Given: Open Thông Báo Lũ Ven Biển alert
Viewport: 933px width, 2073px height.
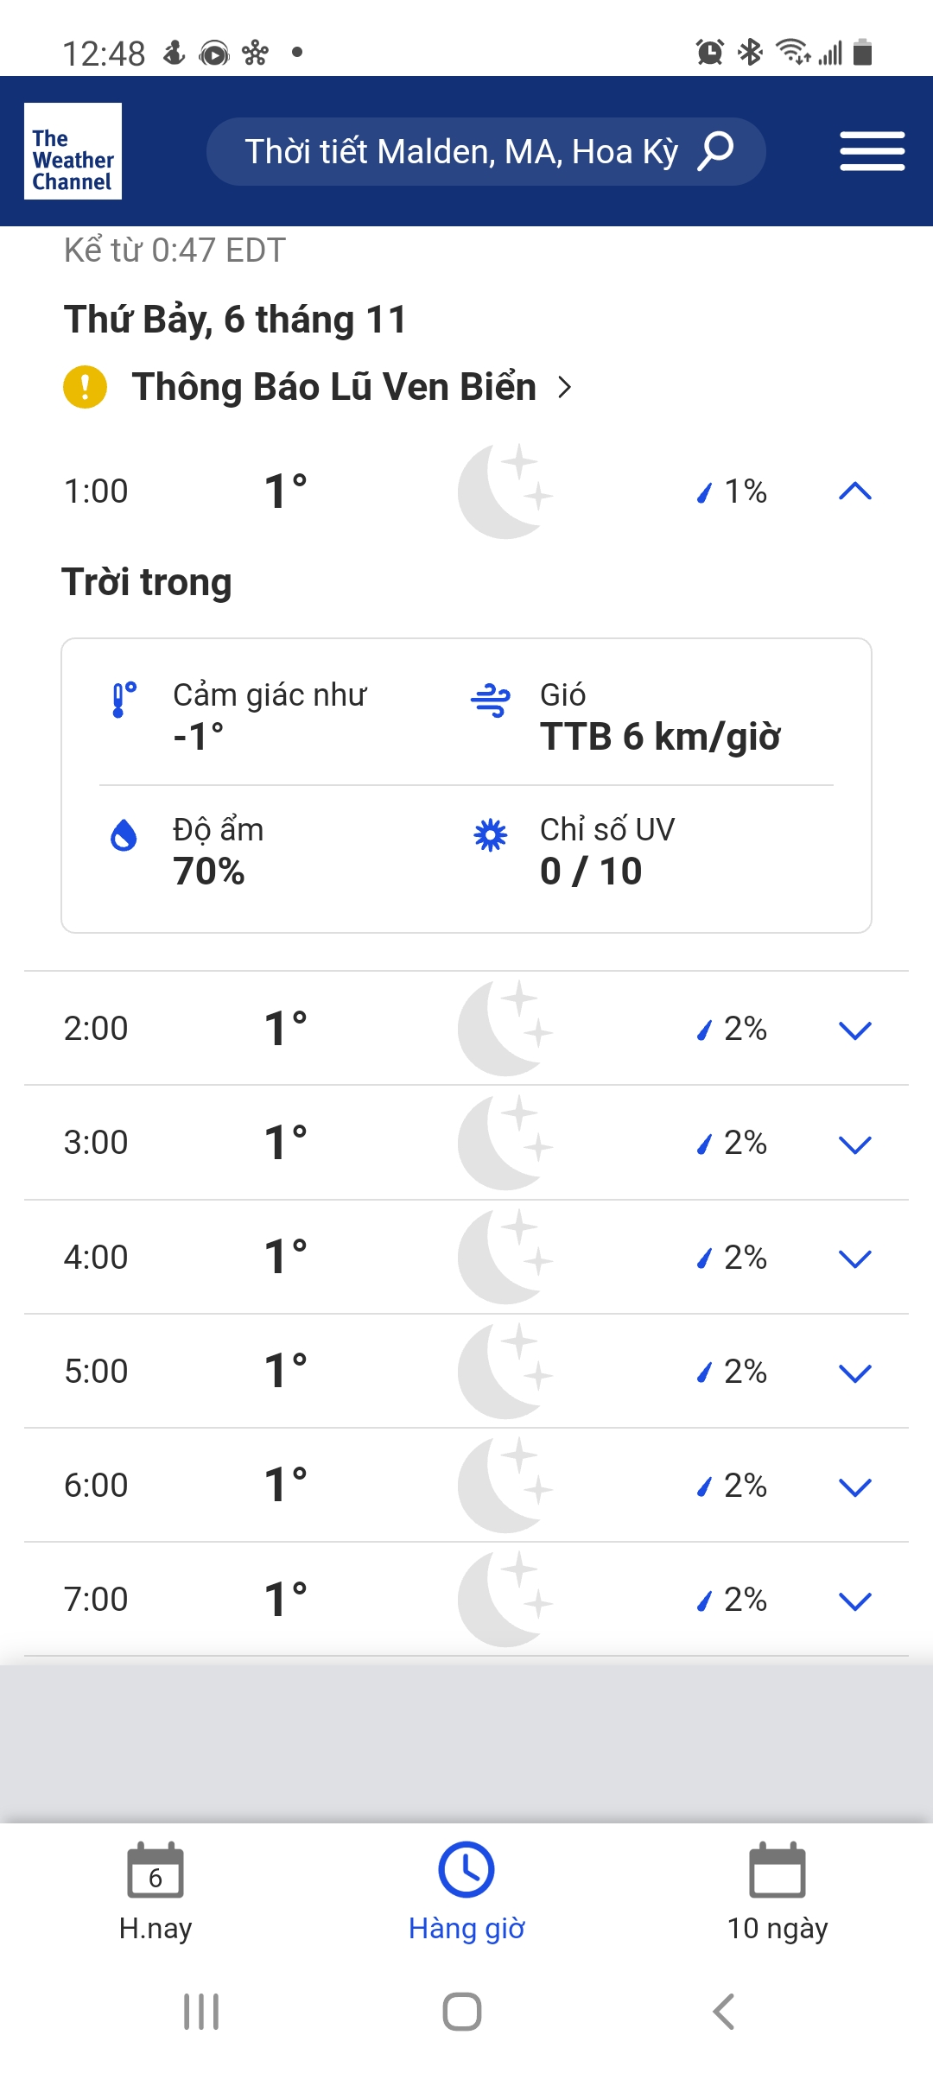Looking at the screenshot, I should point(334,387).
